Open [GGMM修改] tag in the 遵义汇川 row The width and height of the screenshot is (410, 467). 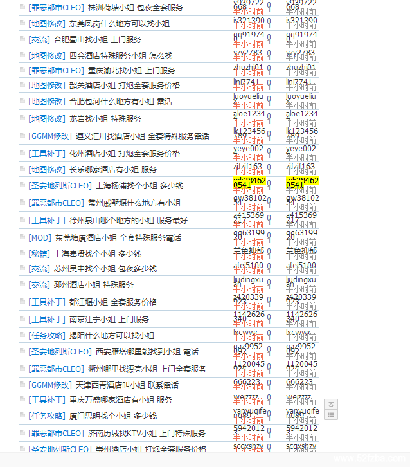(x=50, y=136)
